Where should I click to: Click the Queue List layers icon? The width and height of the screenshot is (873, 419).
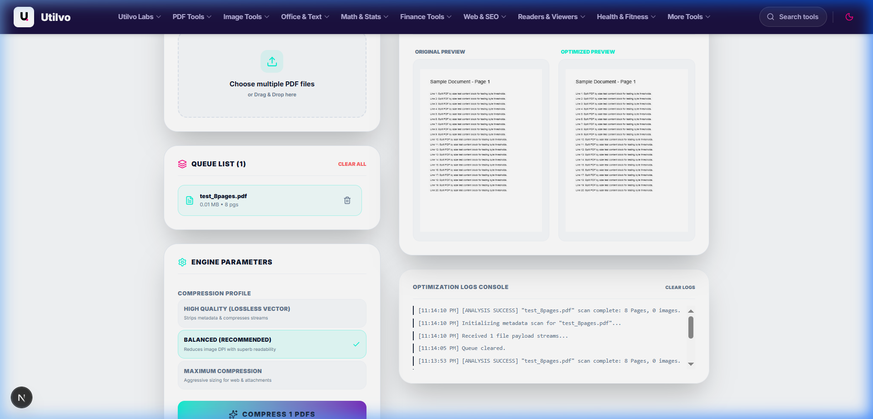(x=182, y=164)
